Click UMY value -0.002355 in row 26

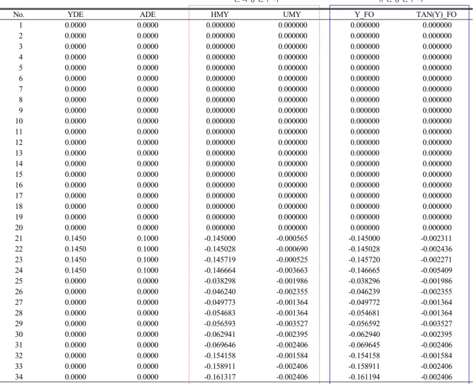pos(292,291)
